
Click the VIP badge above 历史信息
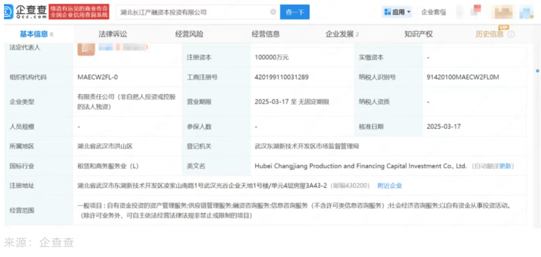click(x=503, y=27)
